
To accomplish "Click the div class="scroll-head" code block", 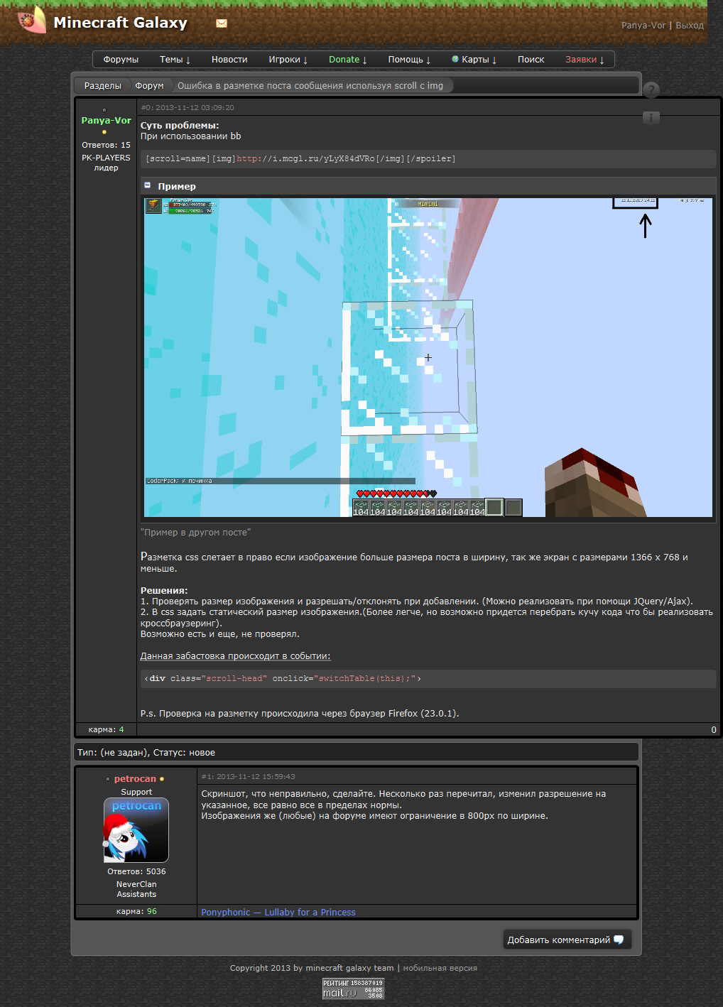I will pyautogui.click(x=428, y=679).
